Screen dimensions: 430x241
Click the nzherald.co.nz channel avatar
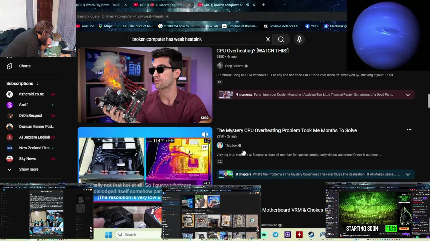pos(10,94)
